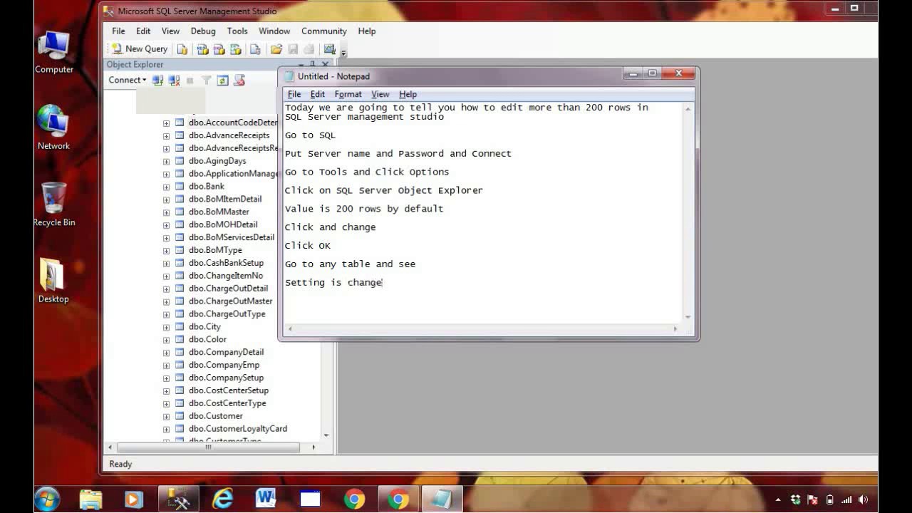912x513 pixels.
Task: Click inside the Notepad text area
Action: click(x=483, y=213)
